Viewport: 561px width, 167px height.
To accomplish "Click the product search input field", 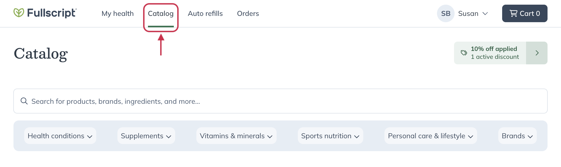I will (x=275, y=101).
